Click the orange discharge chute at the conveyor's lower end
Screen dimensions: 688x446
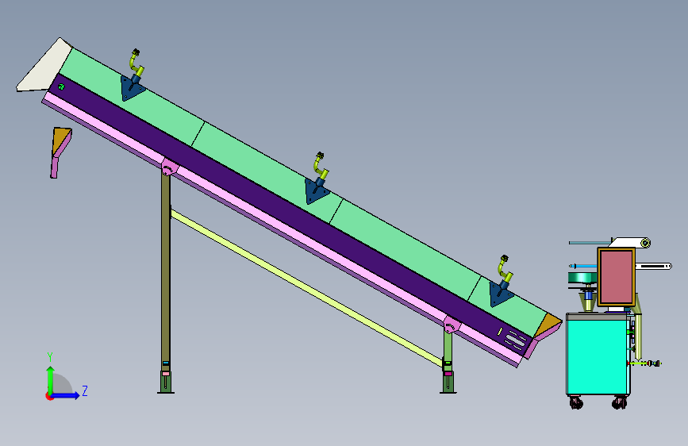tap(548, 325)
